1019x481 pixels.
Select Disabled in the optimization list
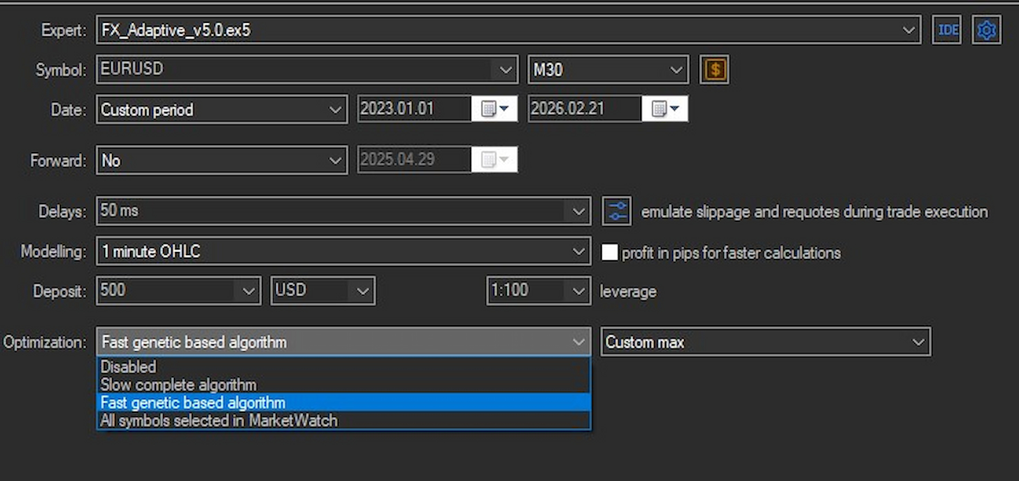(343, 366)
